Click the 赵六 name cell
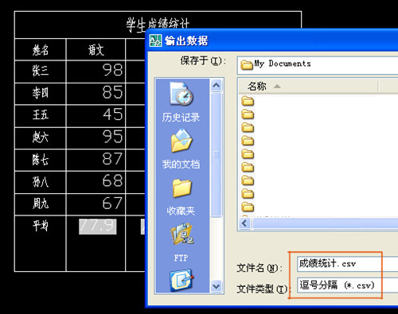 [41, 138]
